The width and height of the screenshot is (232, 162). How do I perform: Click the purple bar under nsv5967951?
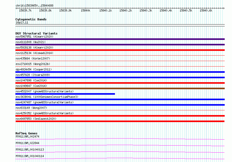tap(120, 39)
